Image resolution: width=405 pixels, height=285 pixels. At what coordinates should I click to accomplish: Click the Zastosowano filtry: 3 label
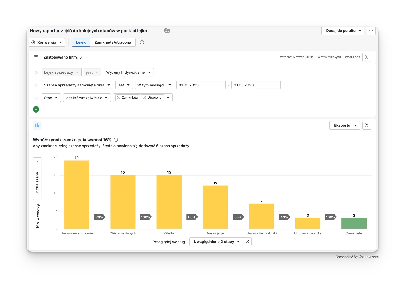pyautogui.click(x=62, y=57)
